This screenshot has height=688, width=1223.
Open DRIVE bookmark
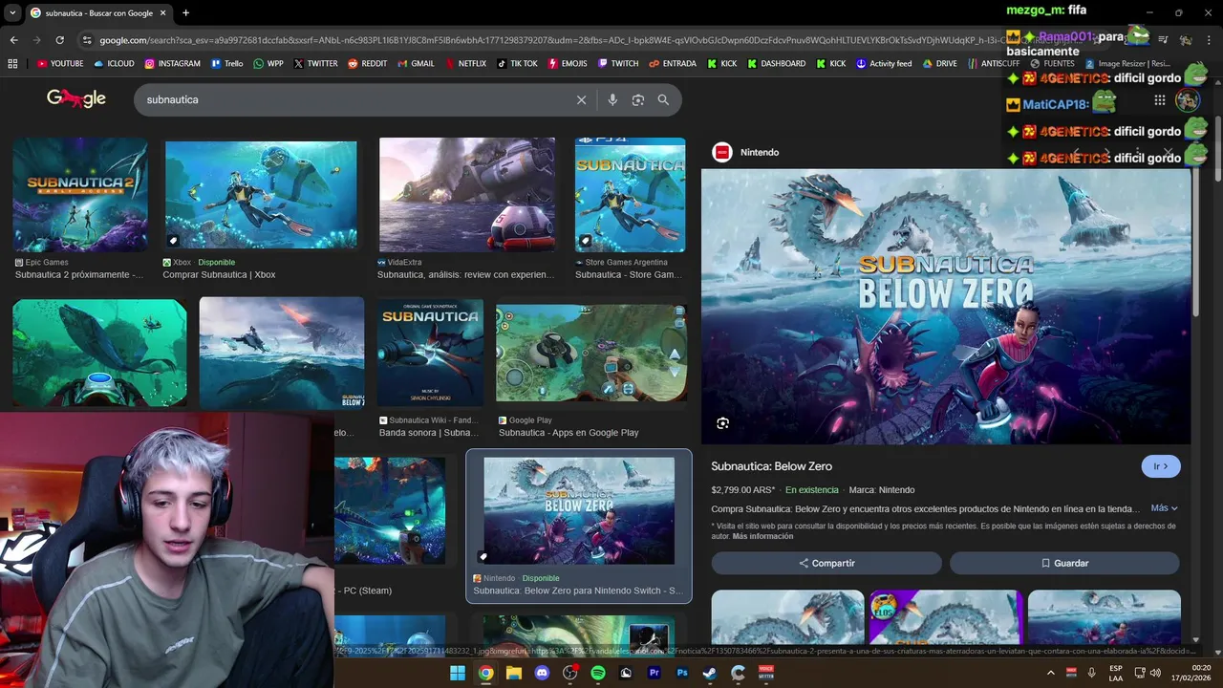(939, 64)
